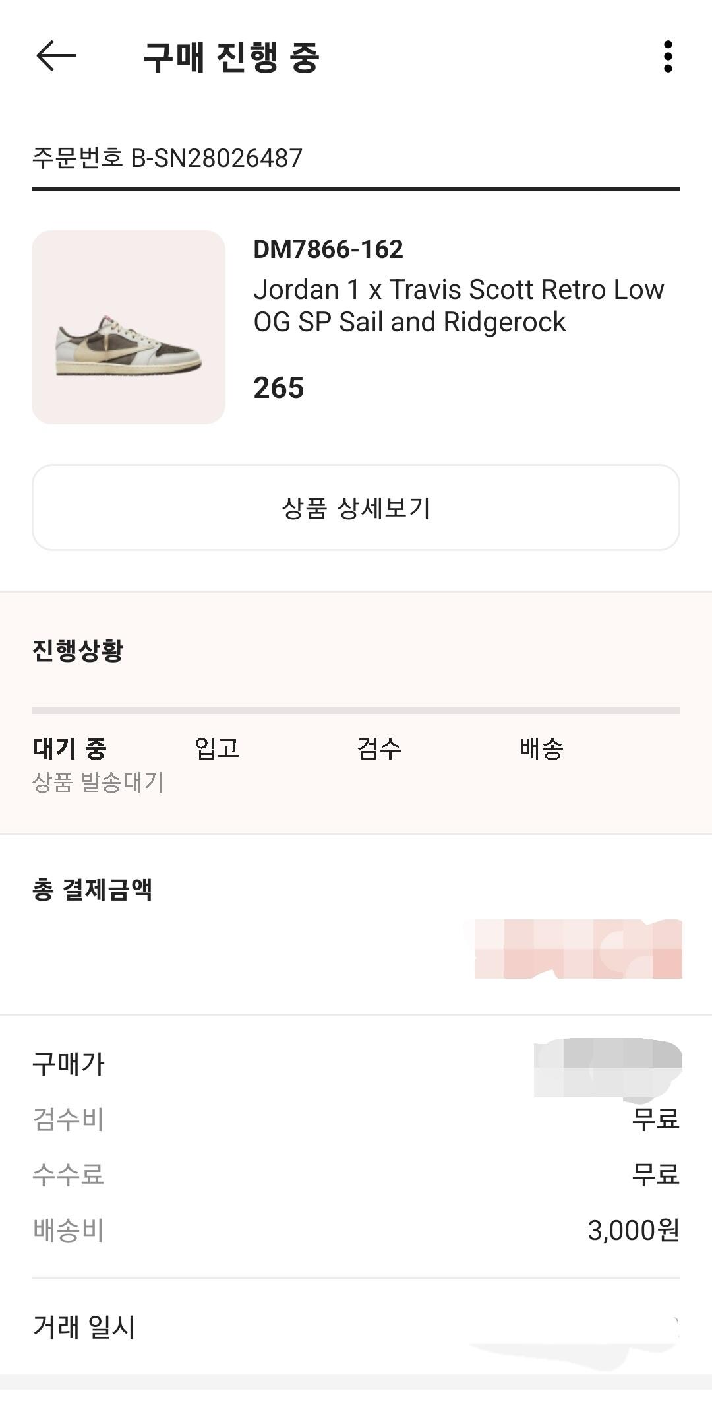Screen dimensions: 712x1428
Task: Tap the 거래 일시 row
Action: [356, 1327]
